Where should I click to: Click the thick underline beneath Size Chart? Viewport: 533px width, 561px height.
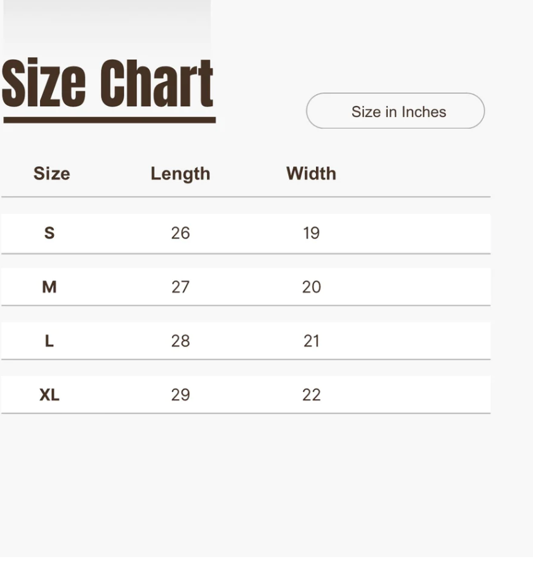coord(109,119)
